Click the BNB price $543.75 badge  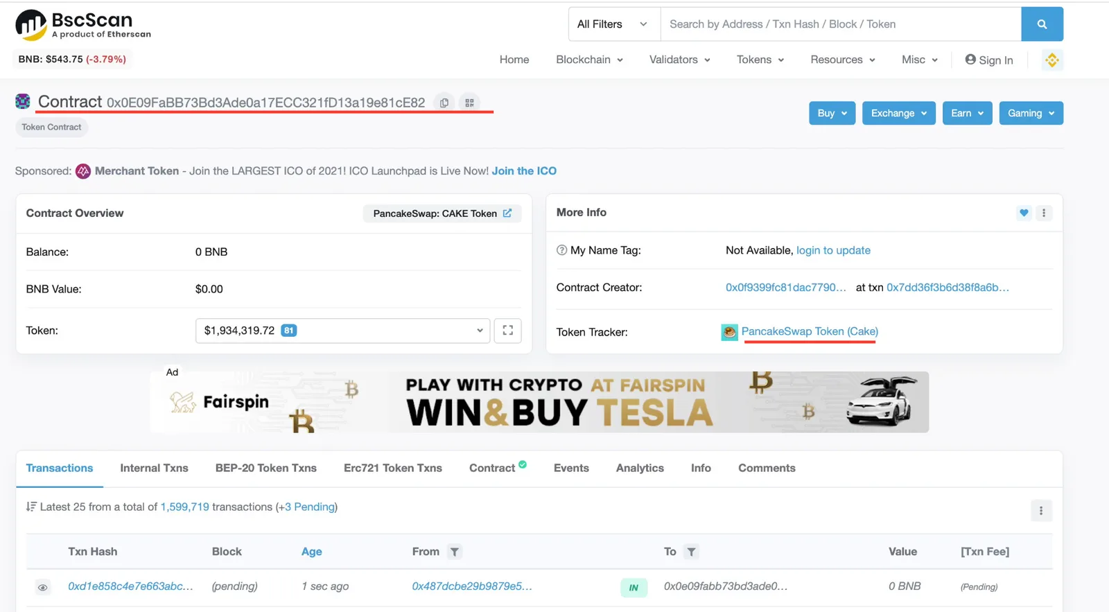(x=72, y=60)
